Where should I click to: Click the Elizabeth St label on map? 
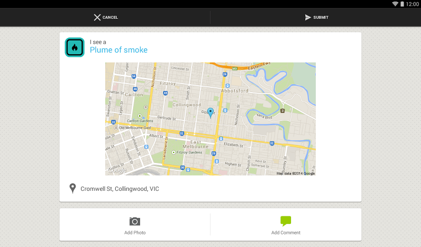pyautogui.click(x=234, y=145)
